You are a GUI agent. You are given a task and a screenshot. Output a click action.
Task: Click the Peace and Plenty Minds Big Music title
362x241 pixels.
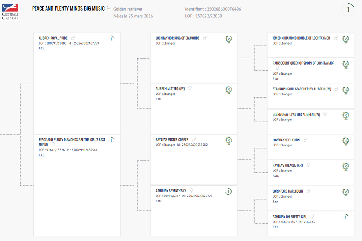(x=68, y=8)
